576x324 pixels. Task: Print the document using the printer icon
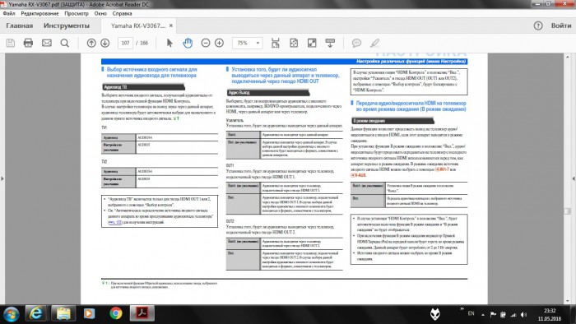tap(28, 43)
